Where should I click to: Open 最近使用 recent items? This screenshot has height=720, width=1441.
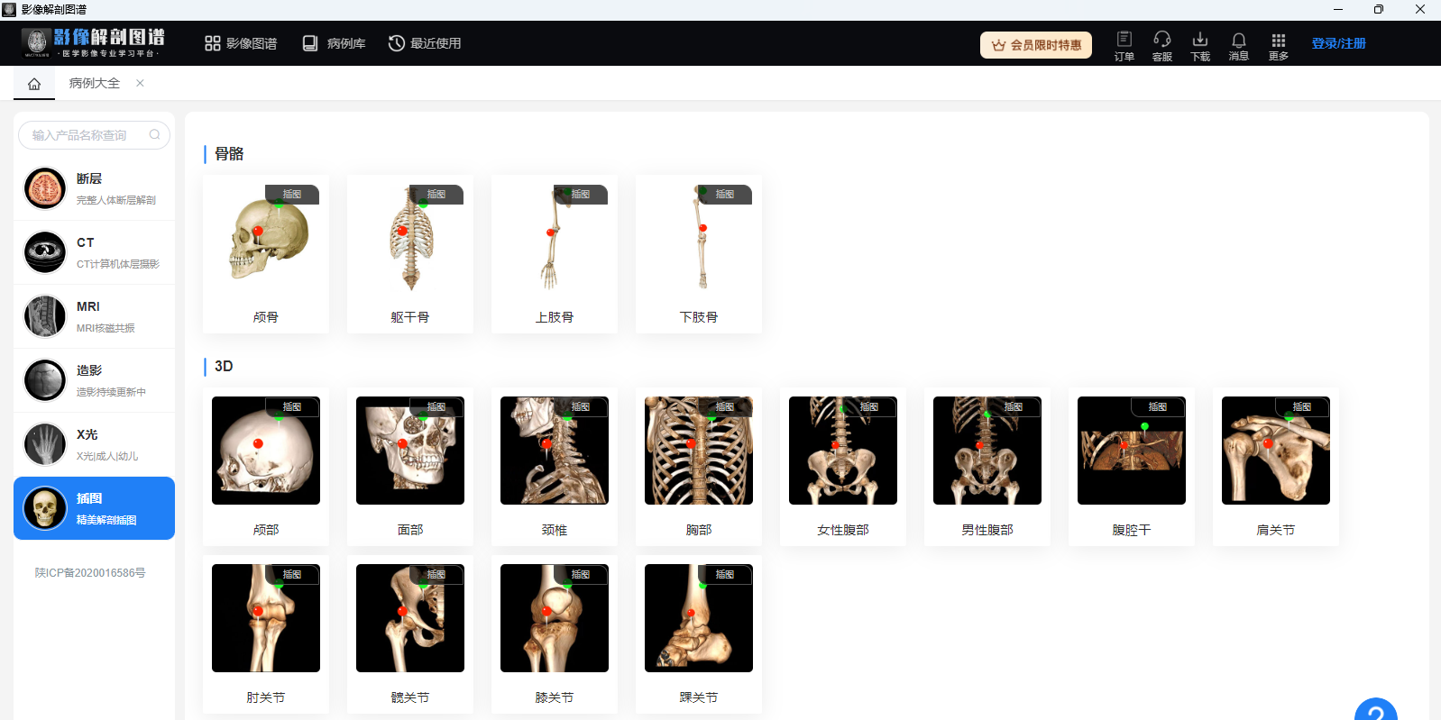point(425,43)
